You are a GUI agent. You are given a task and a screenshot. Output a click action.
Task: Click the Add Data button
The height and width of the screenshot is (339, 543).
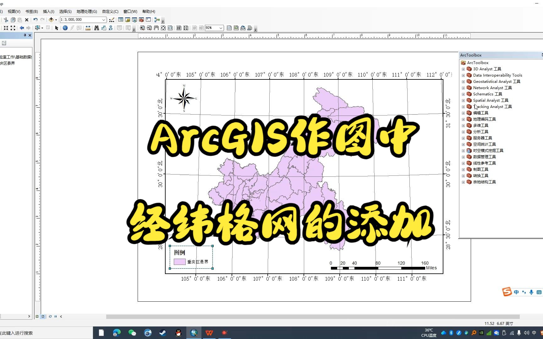click(51, 19)
